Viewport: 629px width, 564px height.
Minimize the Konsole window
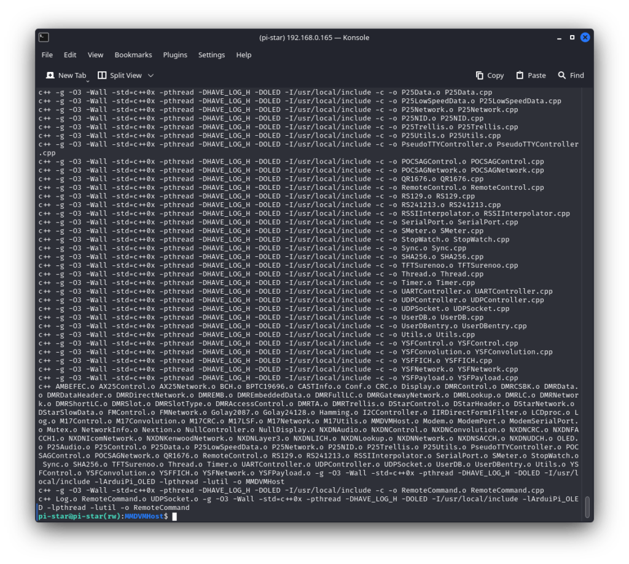559,37
